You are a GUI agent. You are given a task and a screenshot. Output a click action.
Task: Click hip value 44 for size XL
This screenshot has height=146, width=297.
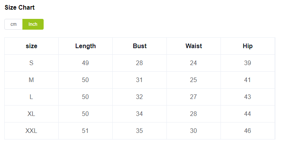248,114
